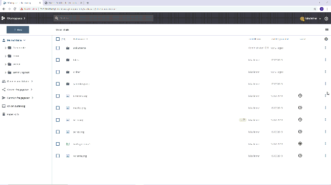Tick the select-all checkbox in header
Viewport: 331px width, 185px height.
pos(58,39)
